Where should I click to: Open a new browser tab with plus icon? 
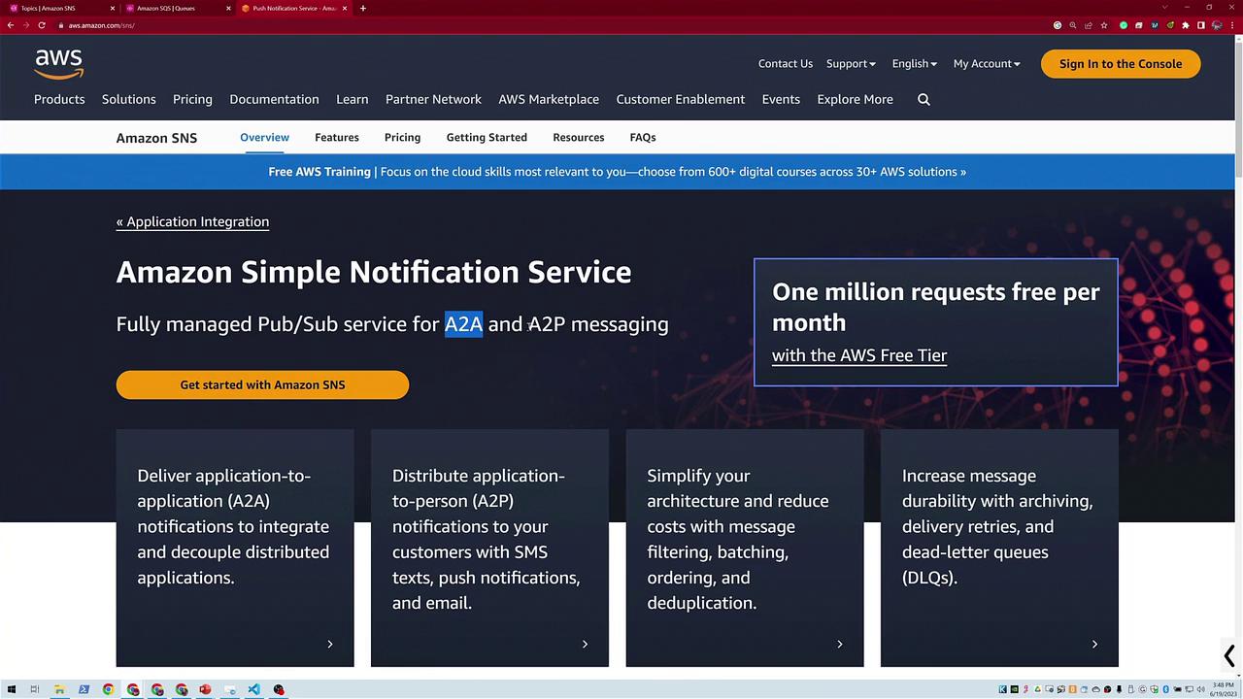pyautogui.click(x=363, y=8)
